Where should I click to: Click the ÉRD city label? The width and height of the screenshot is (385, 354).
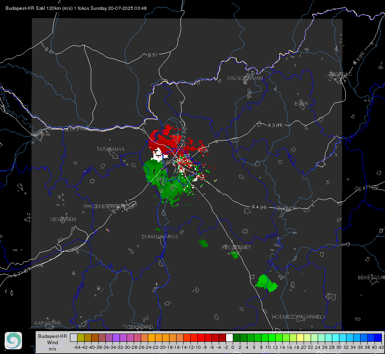161,180
